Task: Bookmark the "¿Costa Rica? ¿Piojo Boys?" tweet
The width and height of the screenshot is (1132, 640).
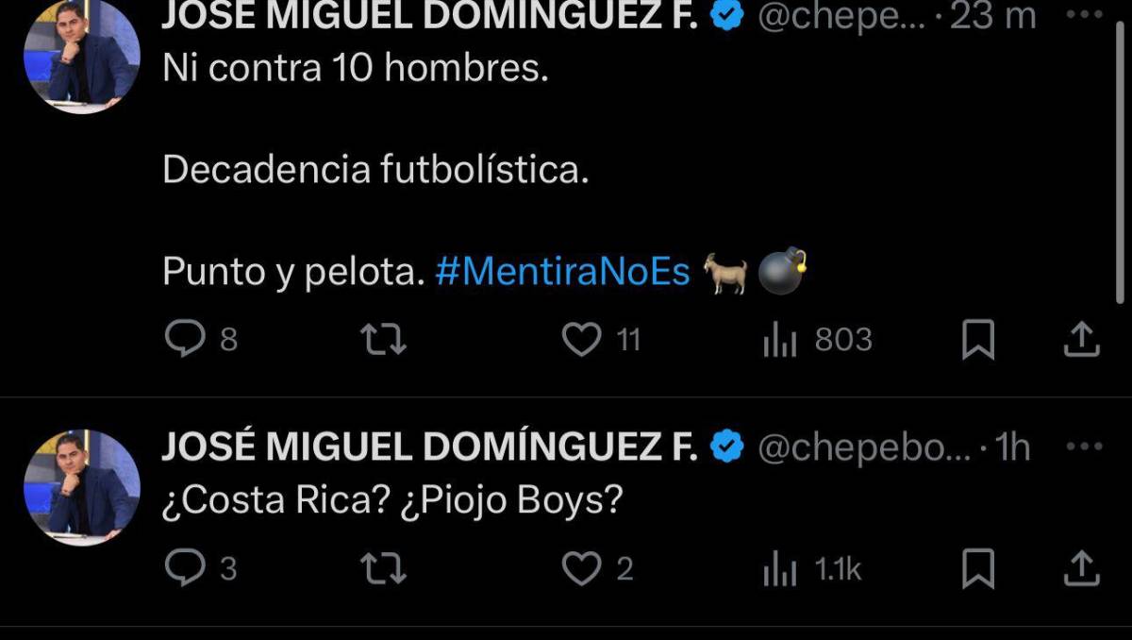Action: pyautogui.click(x=977, y=568)
